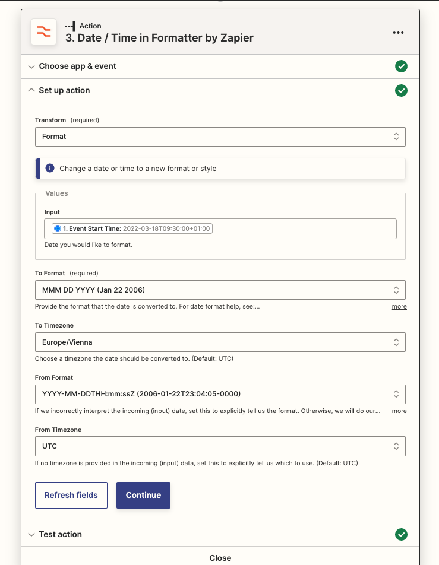Open the To Format dropdown
The image size is (439, 565).
coord(220,290)
